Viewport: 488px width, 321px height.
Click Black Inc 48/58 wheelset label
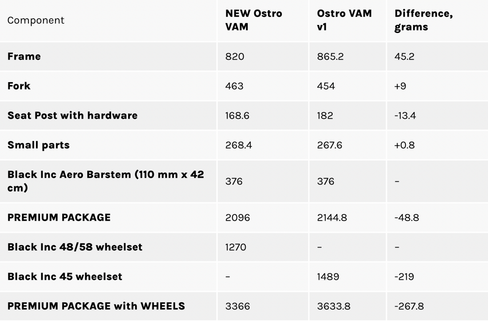coord(75,247)
